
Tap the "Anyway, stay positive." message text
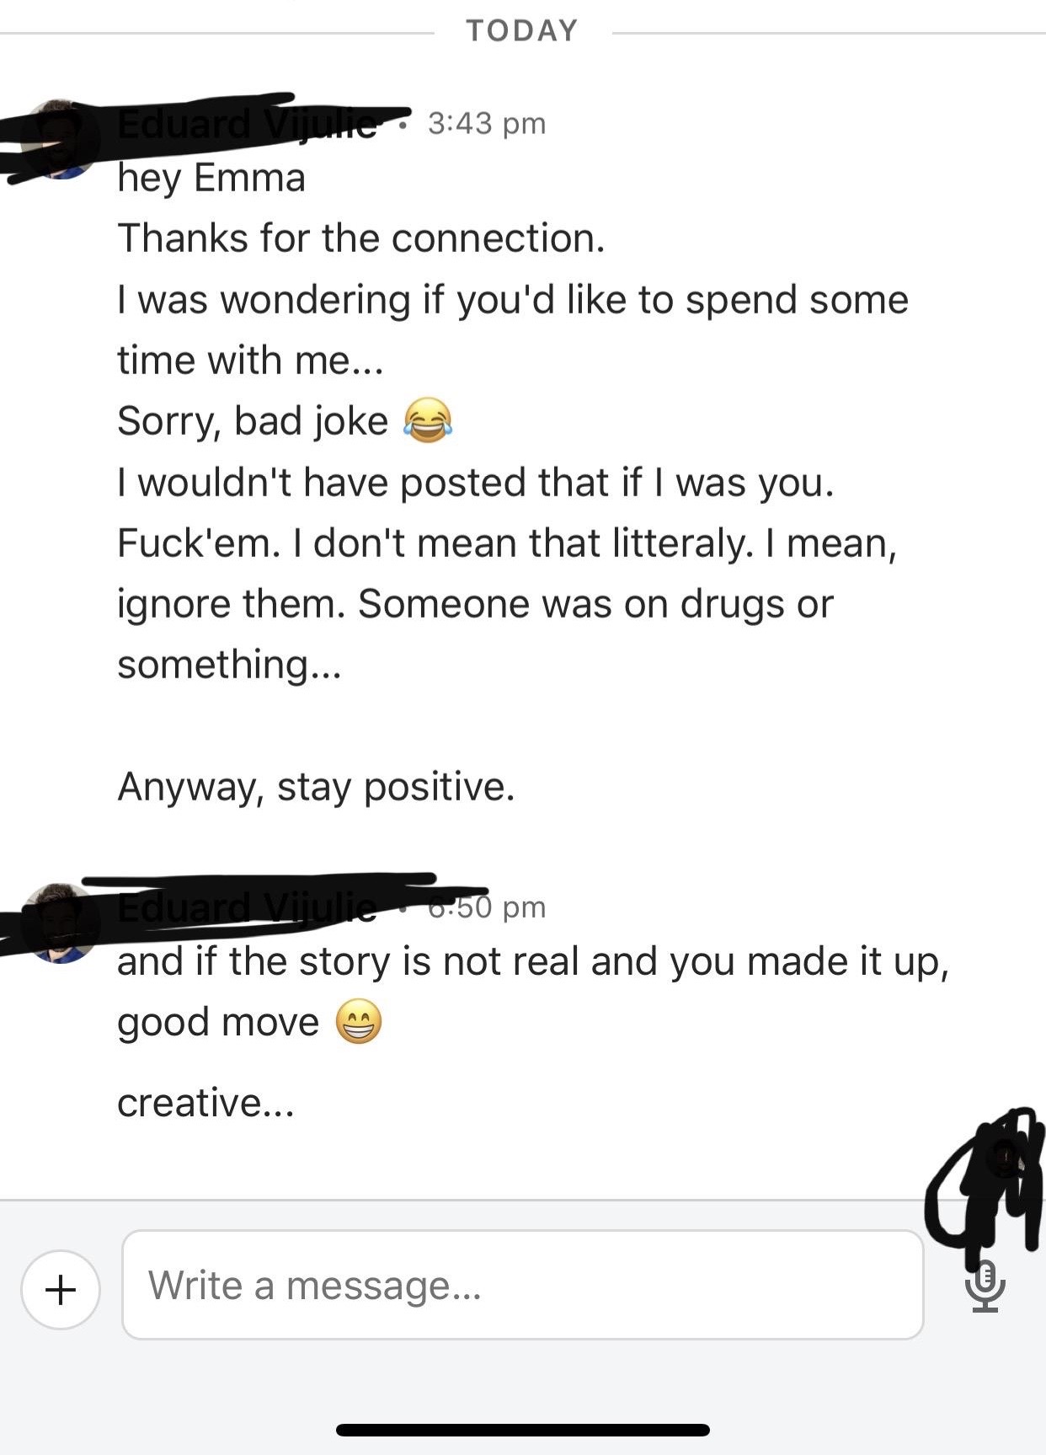316,787
